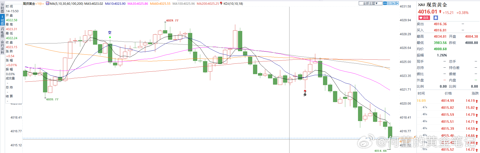Click the 16:09 tick row price 4014.99
The height and width of the screenshot is (153, 480).
coord(447,101)
